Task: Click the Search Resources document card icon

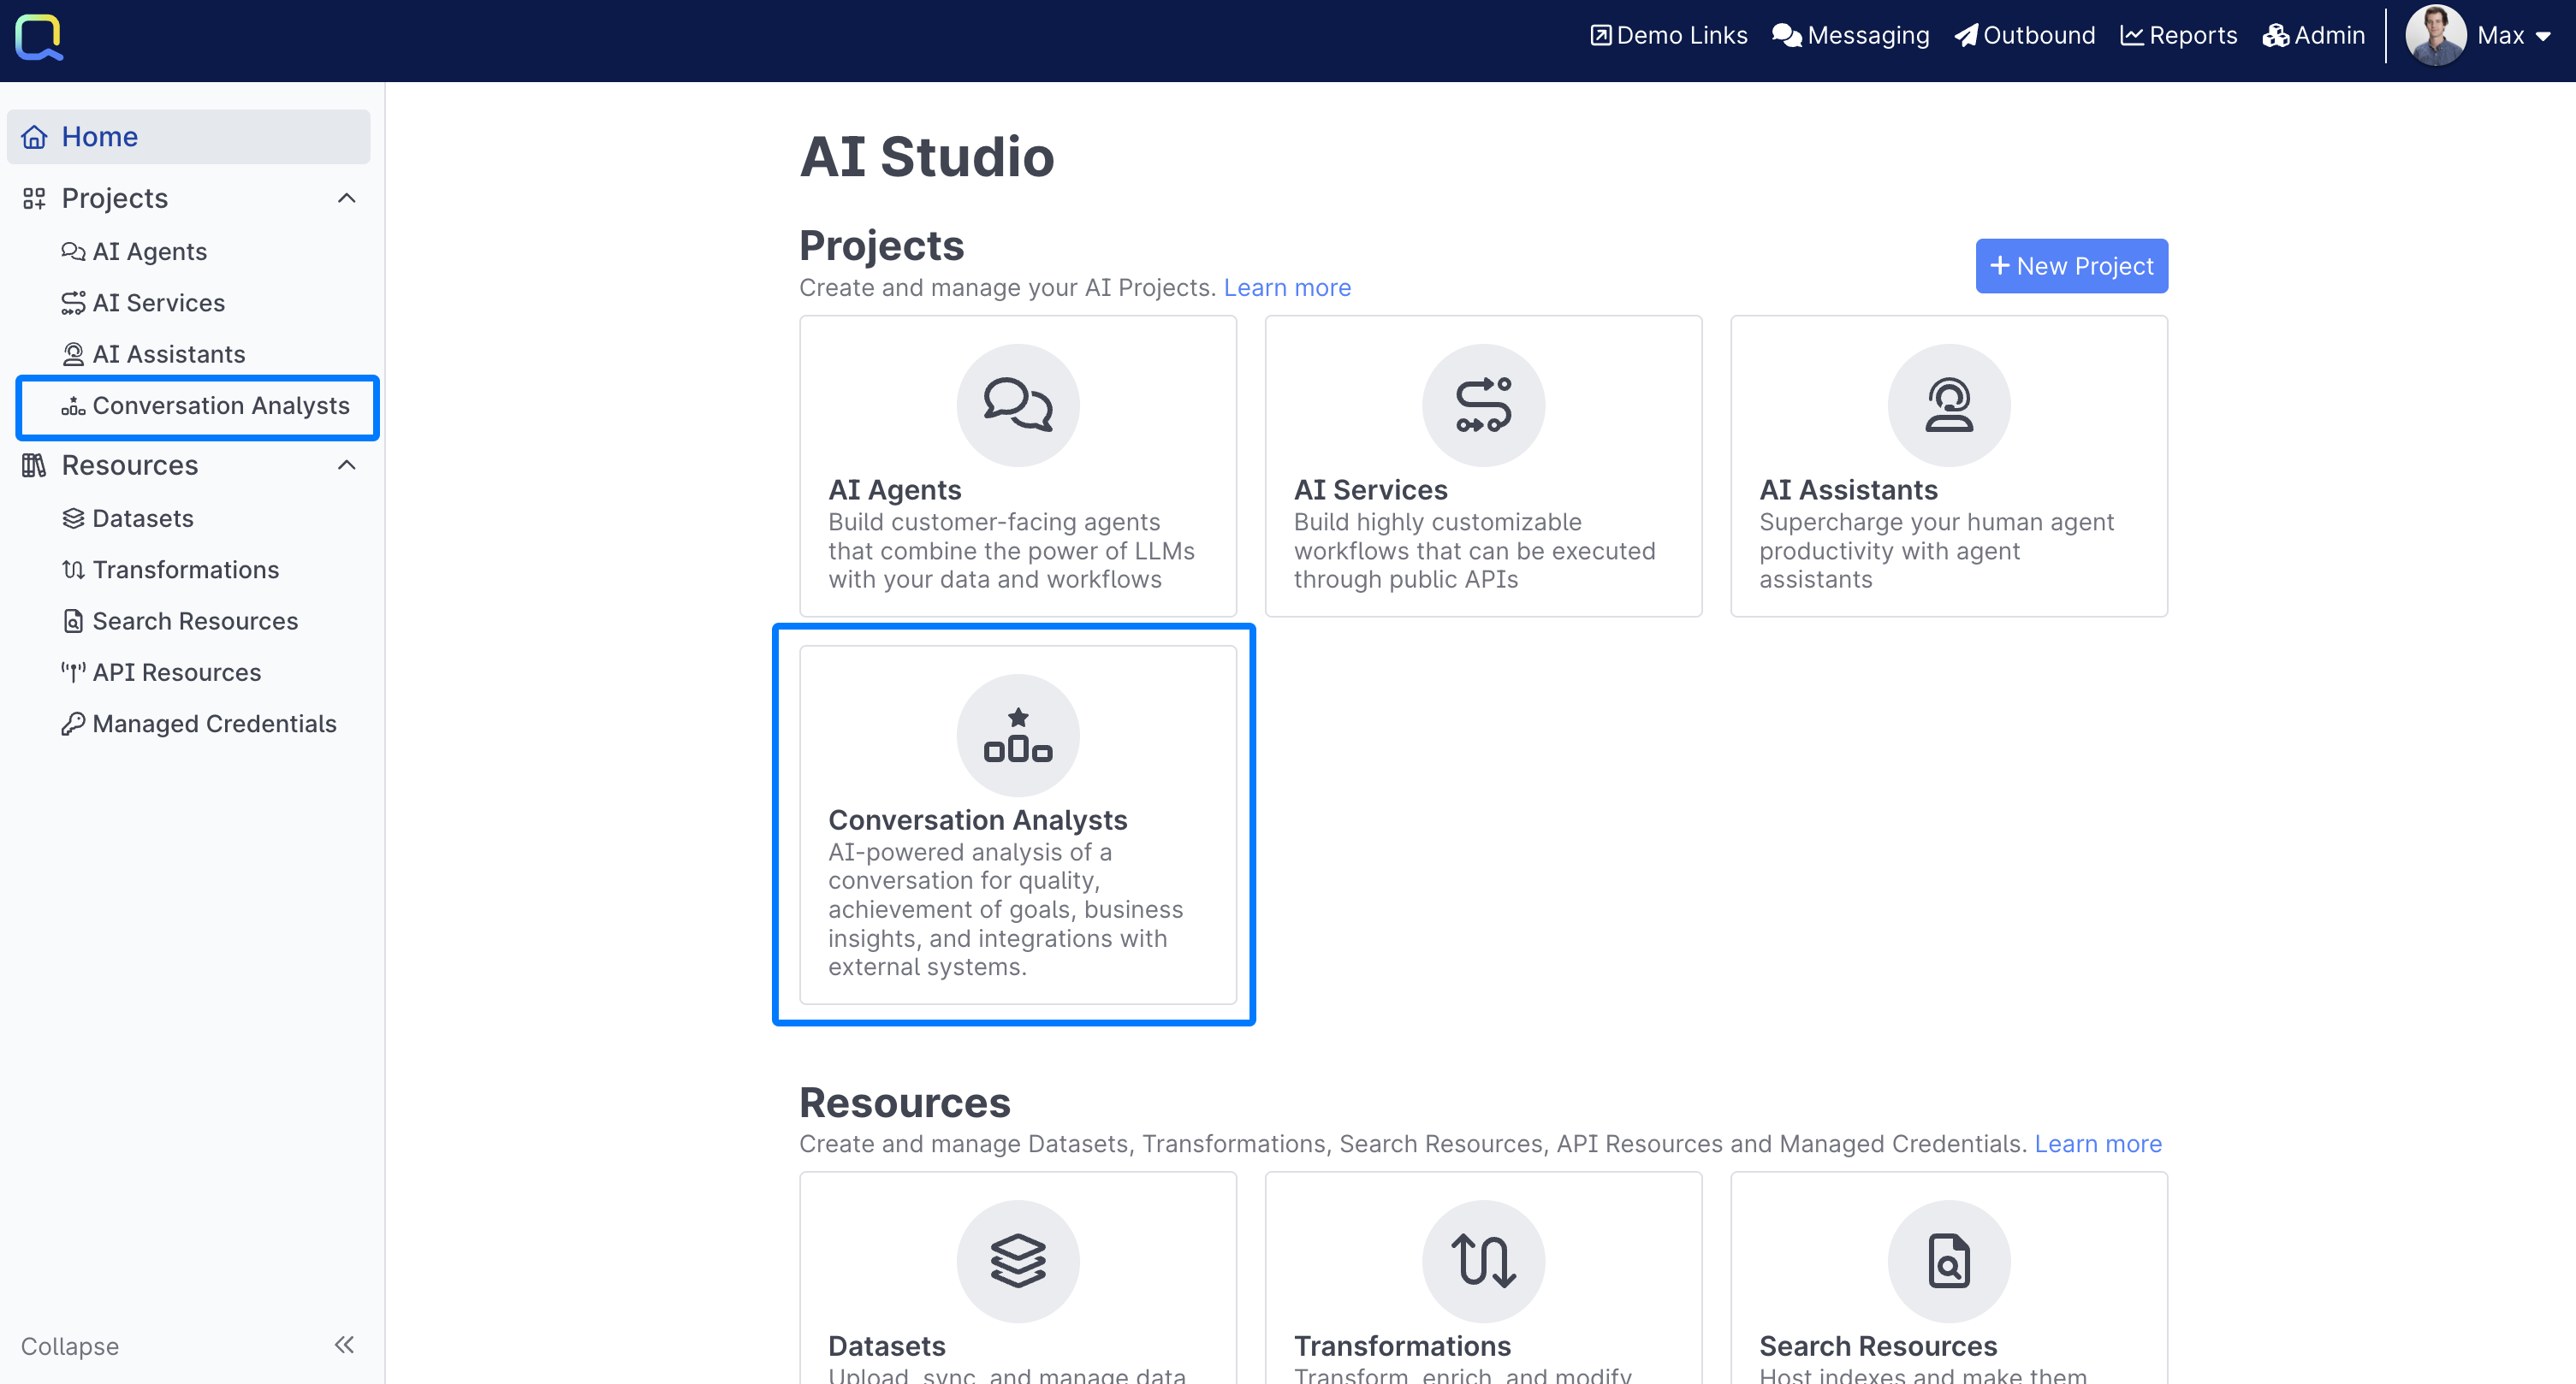Action: point(1948,1260)
